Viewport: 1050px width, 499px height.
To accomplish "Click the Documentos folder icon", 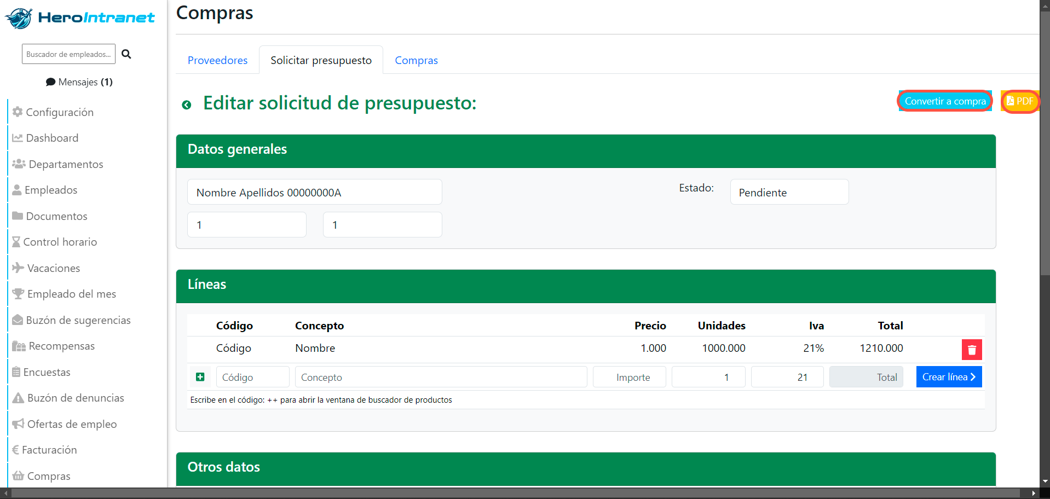I will (18, 216).
